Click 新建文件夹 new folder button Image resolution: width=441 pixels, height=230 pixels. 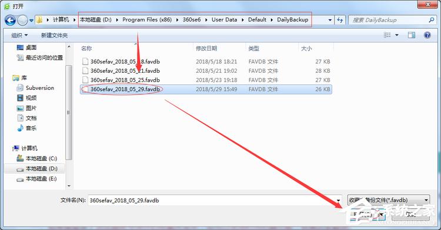tap(54, 35)
